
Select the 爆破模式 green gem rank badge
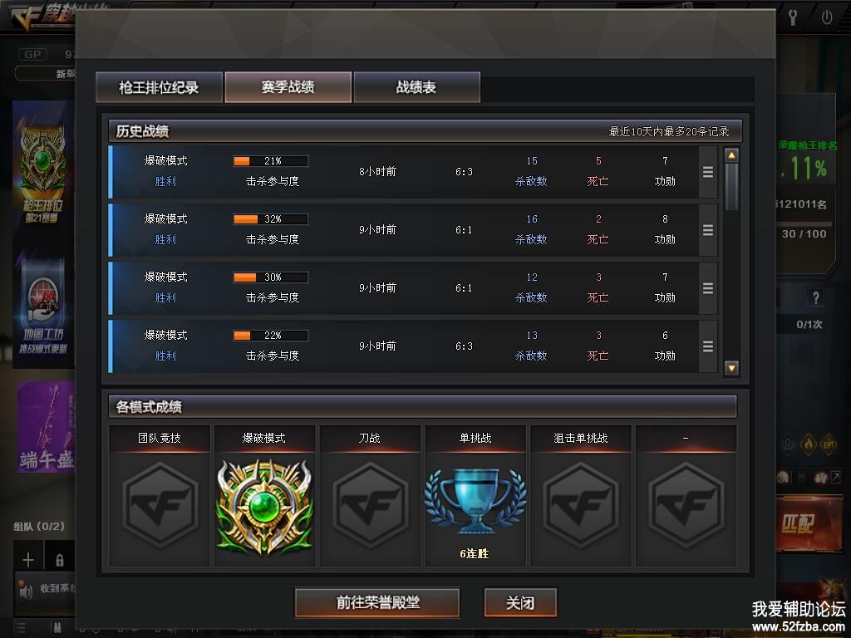264,506
